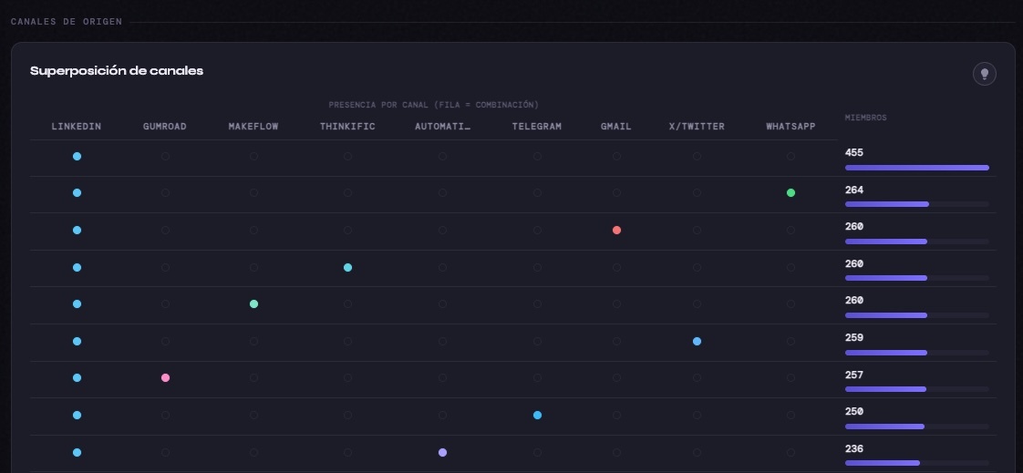The image size is (1023, 473).
Task: Toggle empty WhatsApp circle in 455 row
Action: coord(790,156)
